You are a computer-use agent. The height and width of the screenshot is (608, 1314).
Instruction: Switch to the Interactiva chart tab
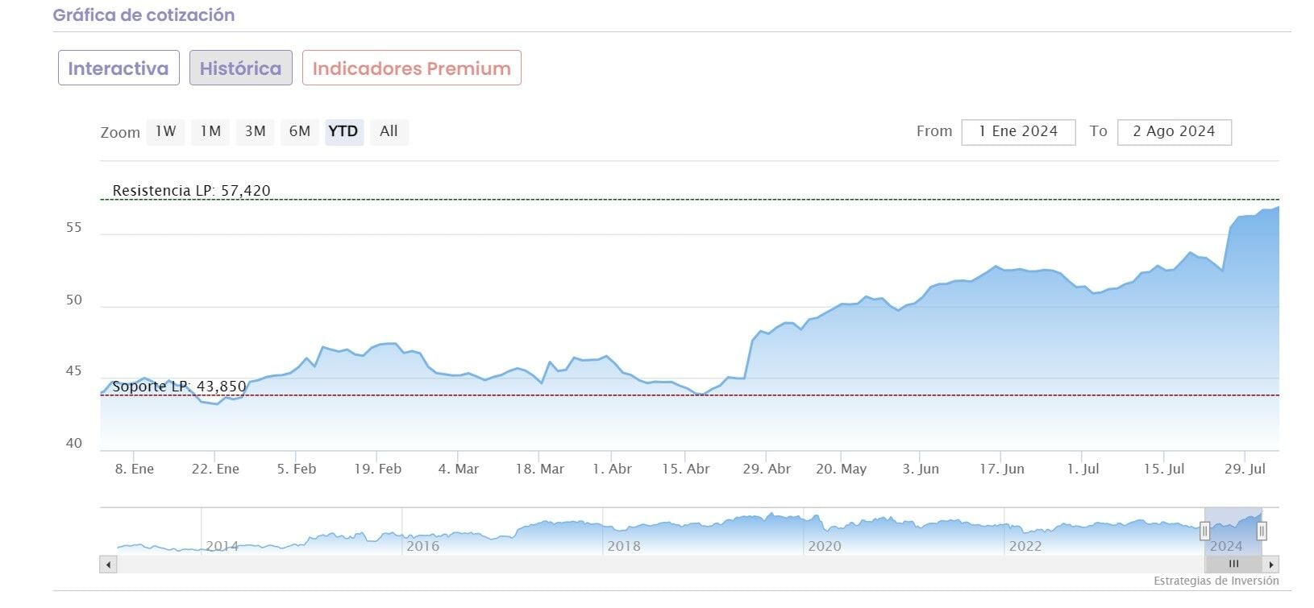tap(119, 68)
